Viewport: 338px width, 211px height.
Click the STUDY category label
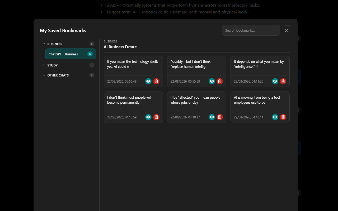tap(53, 65)
